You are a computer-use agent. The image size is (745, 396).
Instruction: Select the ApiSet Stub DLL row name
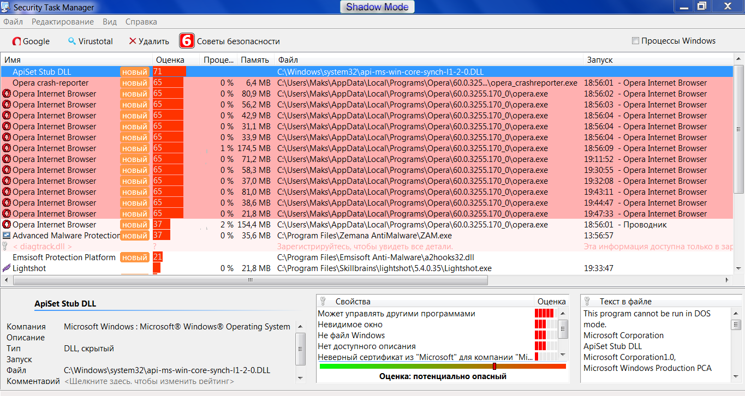pyautogui.click(x=41, y=72)
